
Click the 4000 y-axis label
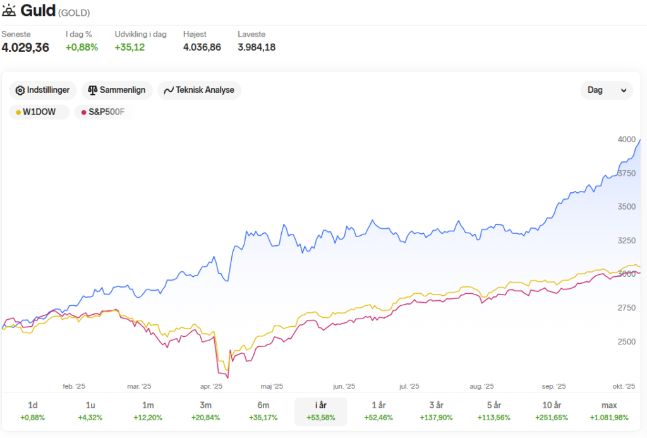click(x=626, y=140)
